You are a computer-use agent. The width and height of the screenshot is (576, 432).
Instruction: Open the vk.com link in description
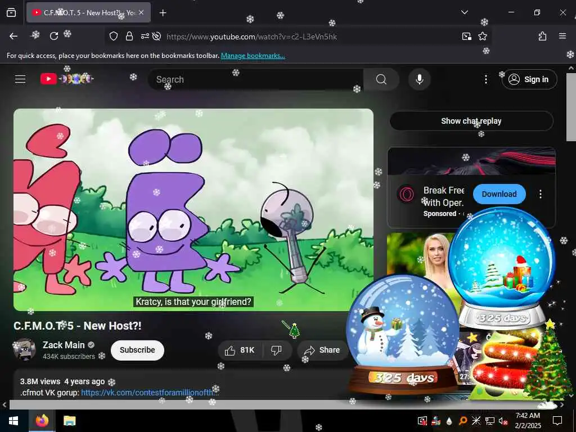click(x=149, y=392)
